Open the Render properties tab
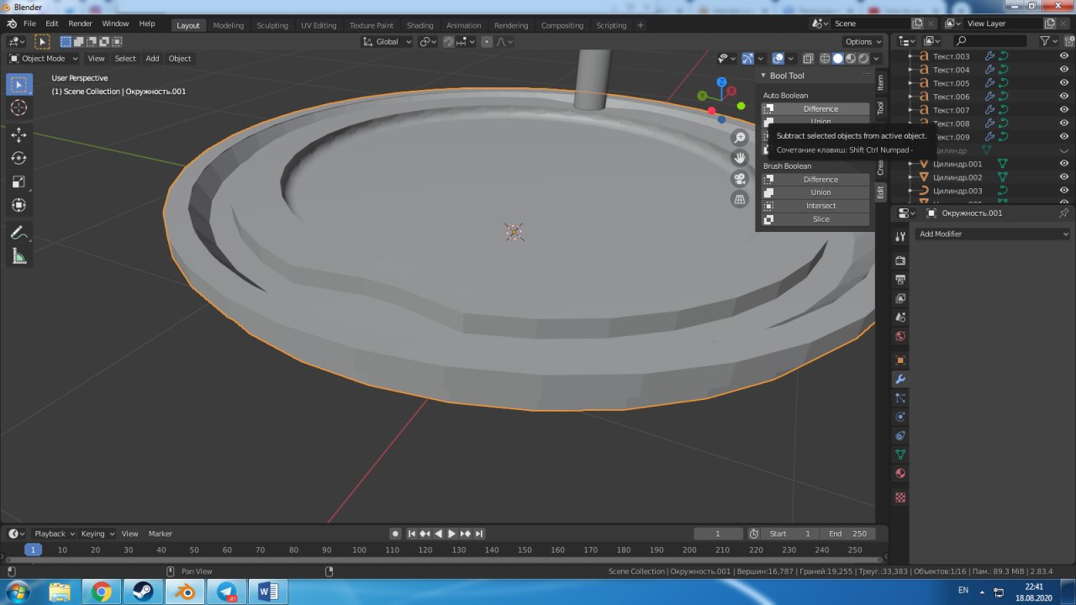The image size is (1076, 605). point(900,260)
